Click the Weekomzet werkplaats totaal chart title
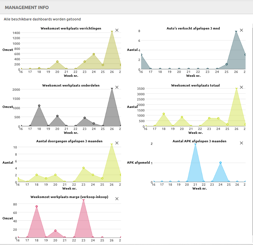This screenshot has height=245, width=253. tap(191, 85)
